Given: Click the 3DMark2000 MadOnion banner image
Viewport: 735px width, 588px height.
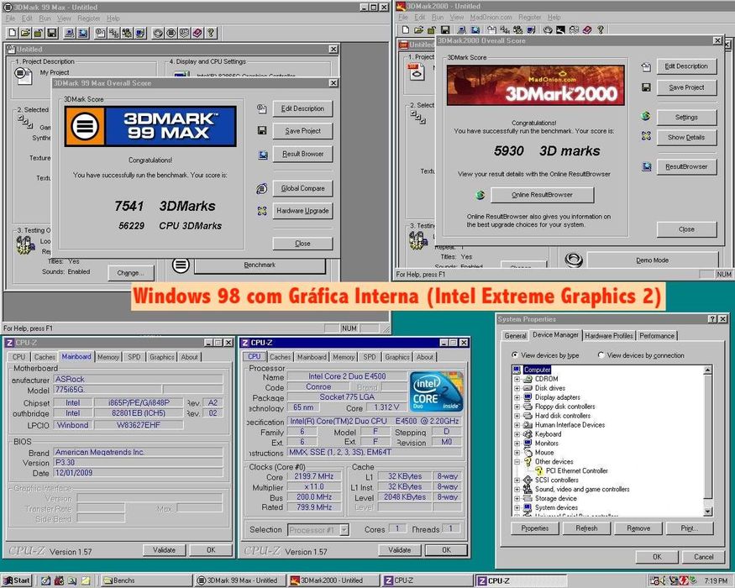Looking at the screenshot, I should (x=535, y=86).
